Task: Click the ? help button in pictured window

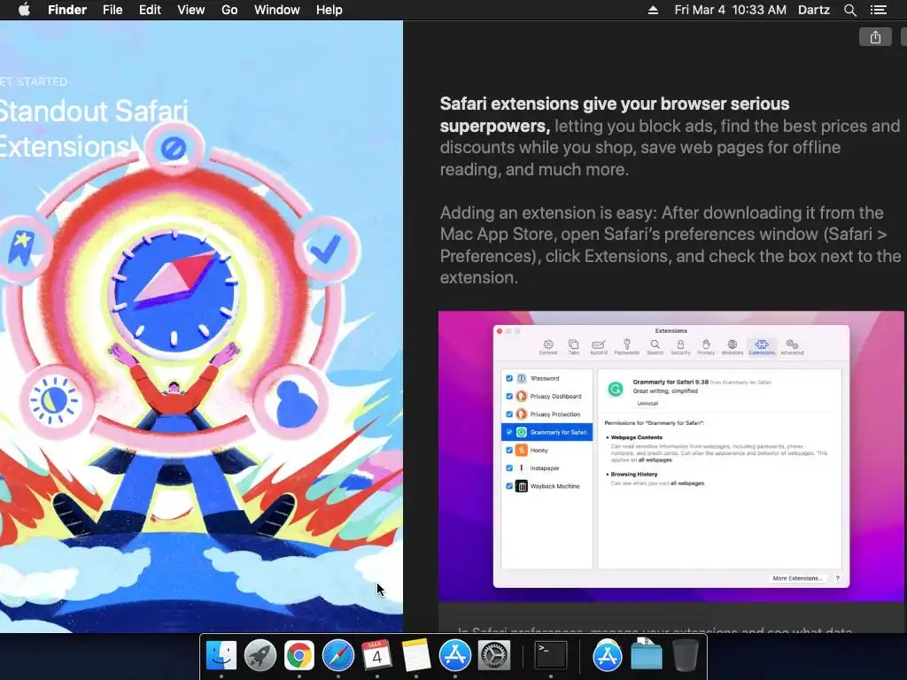Action: click(x=837, y=578)
